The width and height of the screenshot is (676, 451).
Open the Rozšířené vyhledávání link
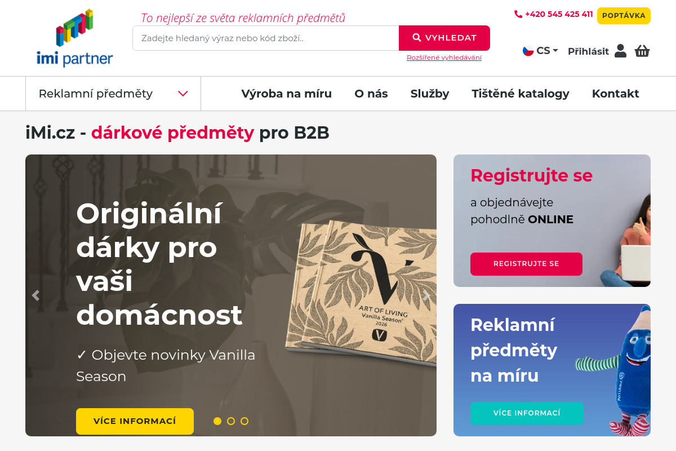[x=444, y=58]
